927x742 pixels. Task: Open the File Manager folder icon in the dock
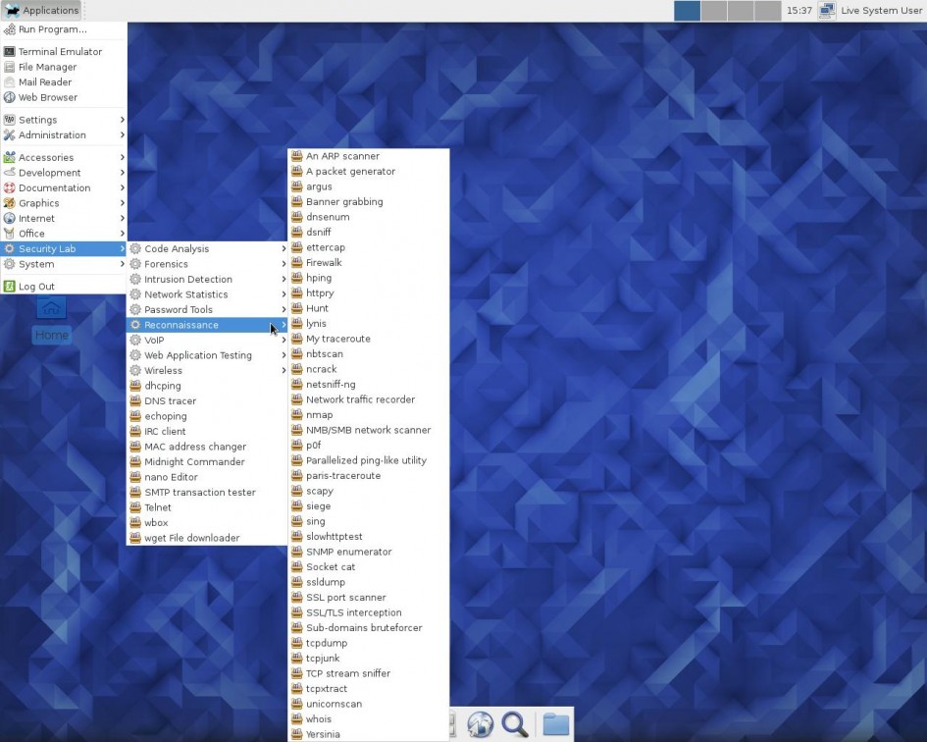555,723
